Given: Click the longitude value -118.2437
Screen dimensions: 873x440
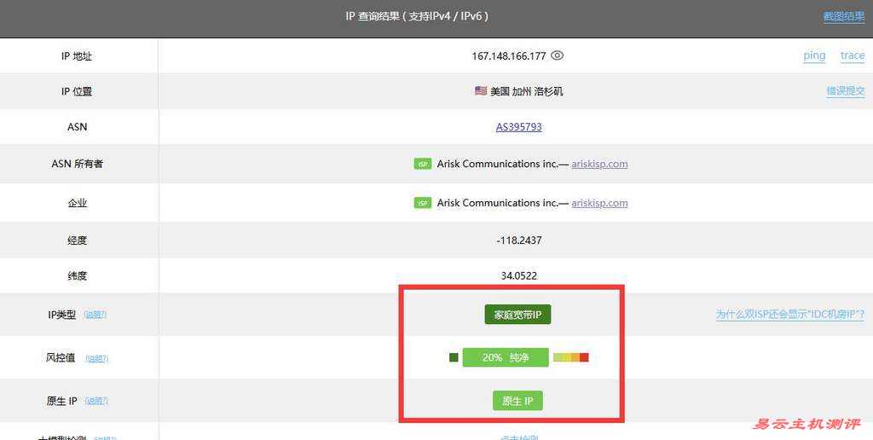Looking at the screenshot, I should pos(519,240).
